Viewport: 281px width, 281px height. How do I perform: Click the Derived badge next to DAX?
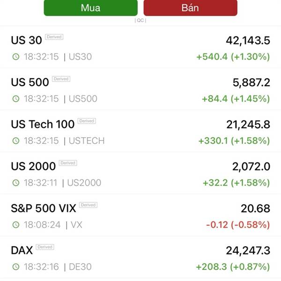(x=45, y=247)
